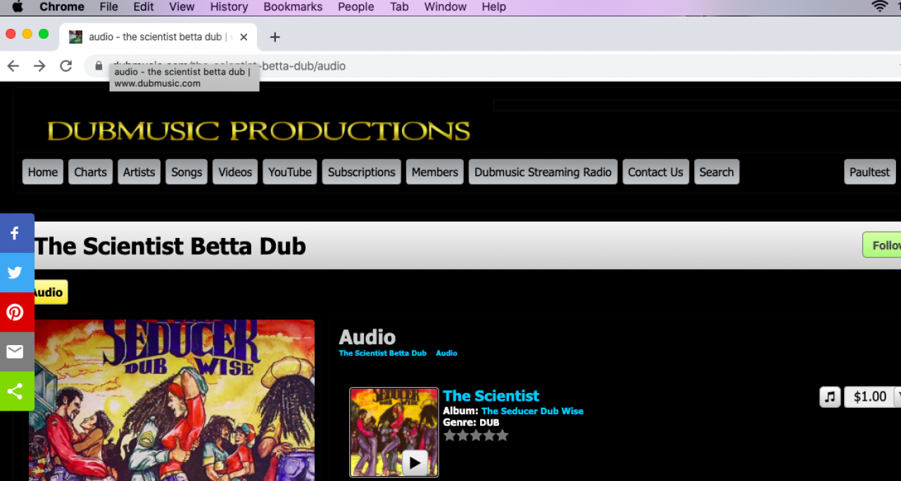Go forward with browser forward arrow
Screen dimensions: 901x481
39,65
